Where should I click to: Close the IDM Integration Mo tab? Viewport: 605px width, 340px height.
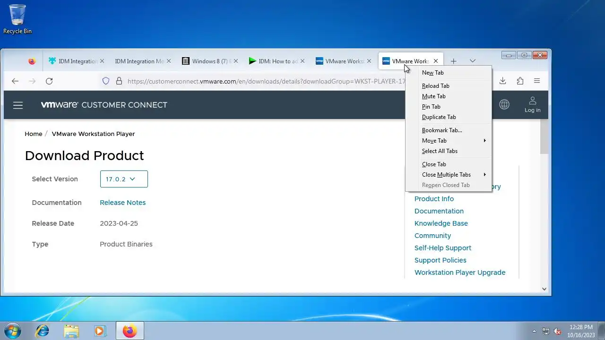click(169, 61)
